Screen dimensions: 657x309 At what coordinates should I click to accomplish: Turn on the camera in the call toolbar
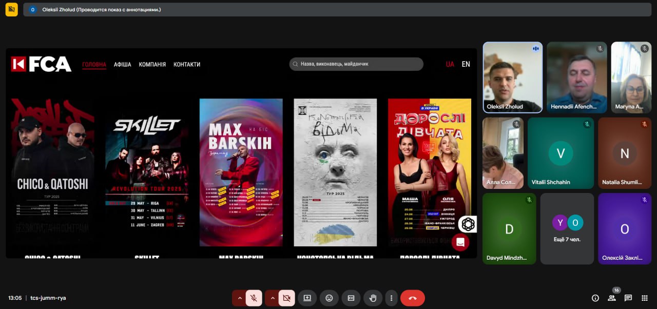(x=286, y=298)
